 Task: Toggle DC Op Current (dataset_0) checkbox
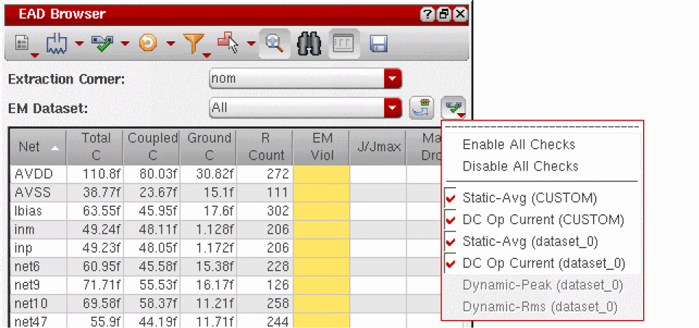point(451,263)
